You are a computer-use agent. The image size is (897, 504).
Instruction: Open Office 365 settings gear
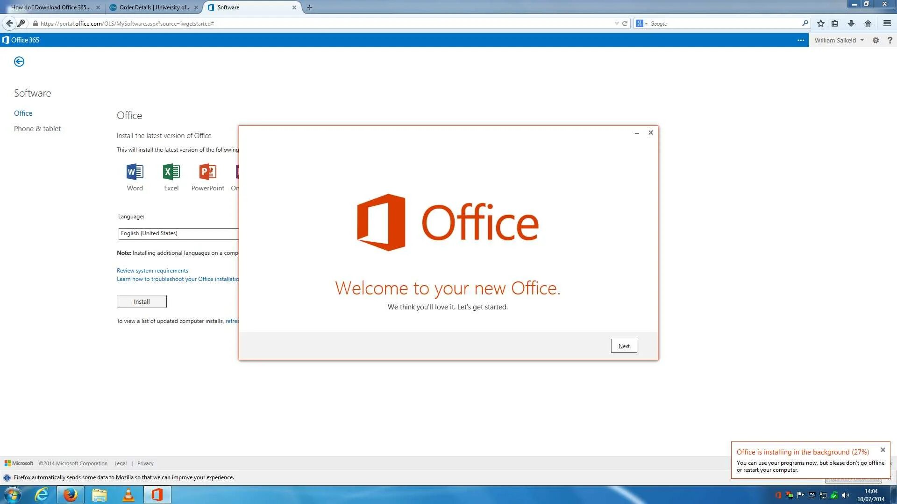[x=876, y=40]
